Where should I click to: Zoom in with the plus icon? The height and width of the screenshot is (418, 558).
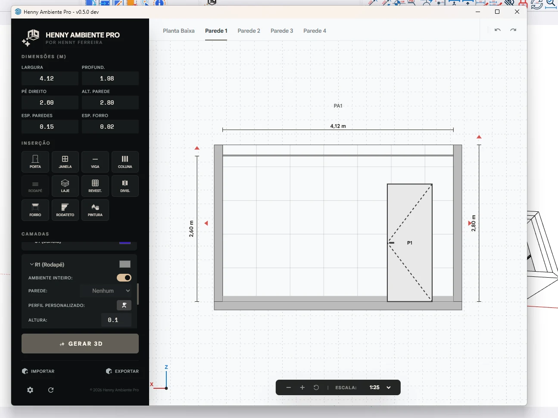[302, 387]
